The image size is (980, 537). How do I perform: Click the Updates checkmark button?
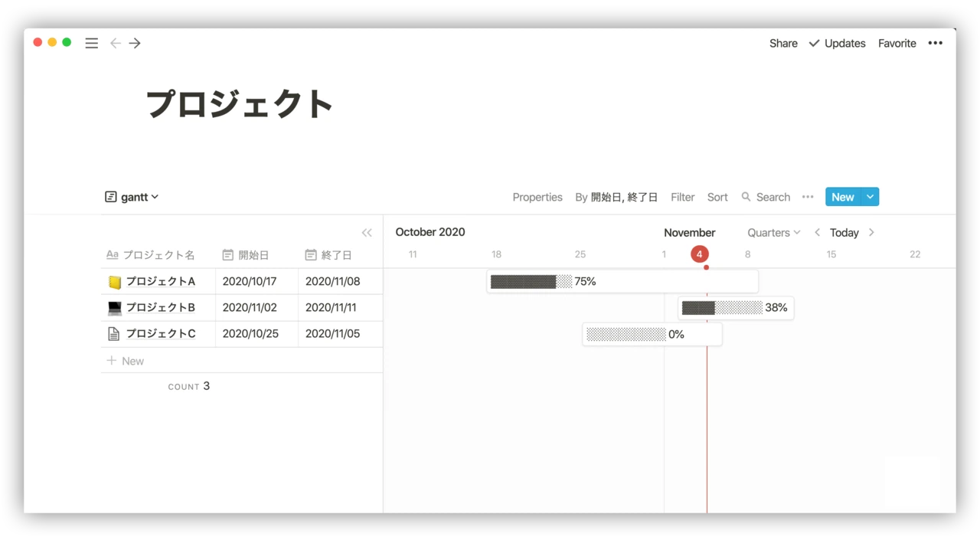click(x=837, y=44)
